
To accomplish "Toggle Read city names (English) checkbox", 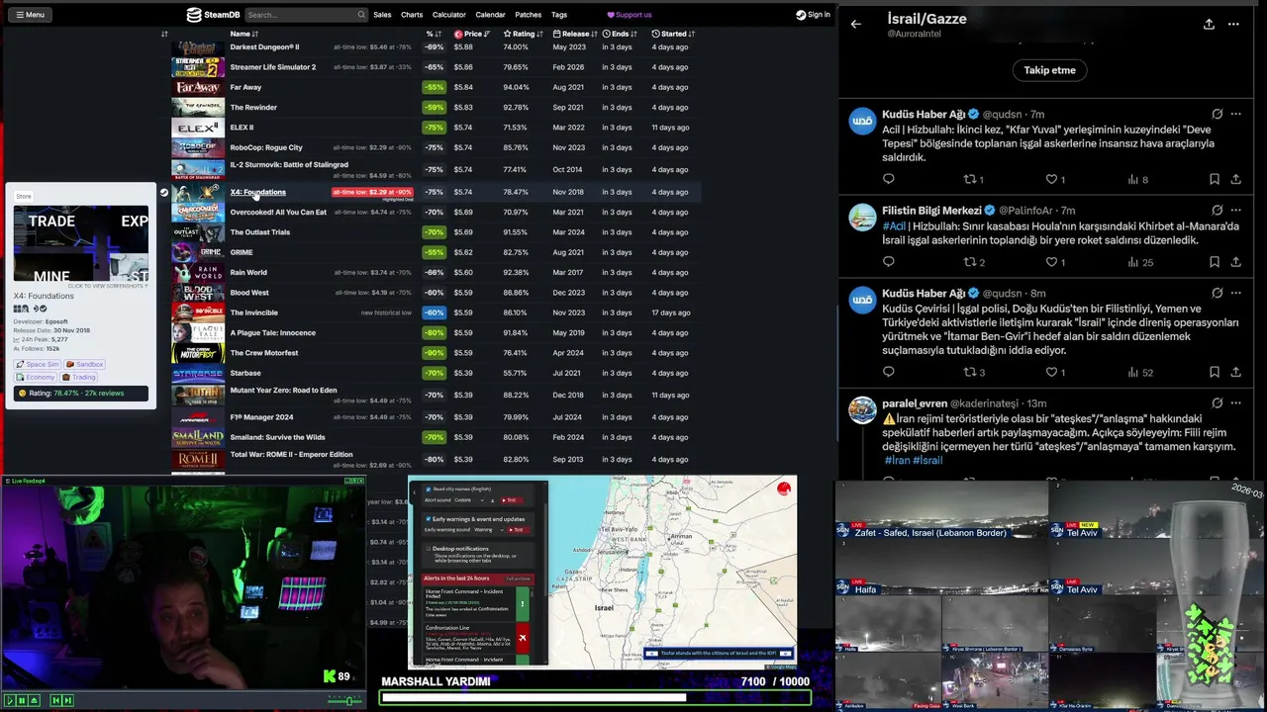I will click(428, 489).
